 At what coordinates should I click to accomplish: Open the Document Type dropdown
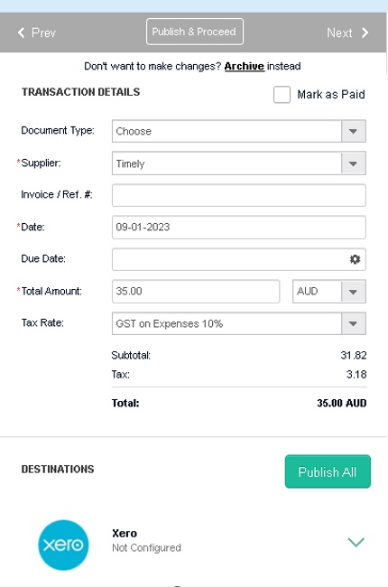pos(239,131)
